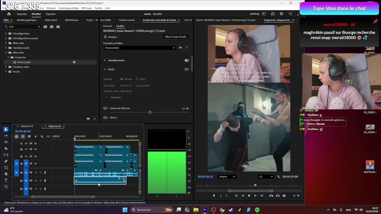Switch to the Parcourir tab
Image resolution: width=381 pixels, height=214 pixels.
pos(108,26)
